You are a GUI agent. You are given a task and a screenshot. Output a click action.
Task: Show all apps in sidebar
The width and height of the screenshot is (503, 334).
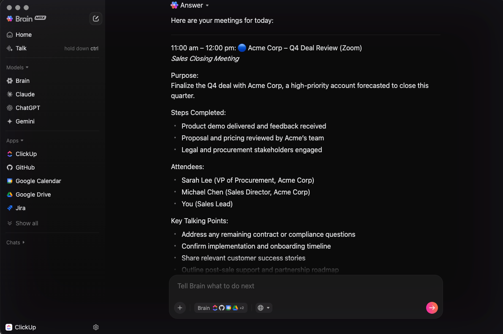click(27, 223)
